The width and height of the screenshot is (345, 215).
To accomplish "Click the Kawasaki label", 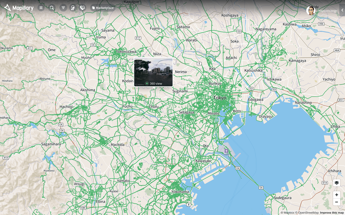I will click(203, 161).
